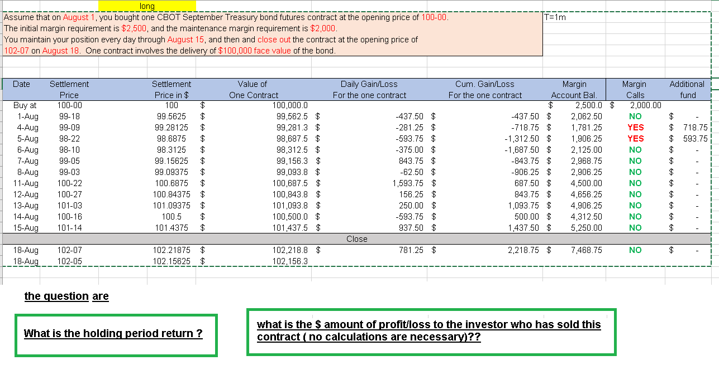The width and height of the screenshot is (719, 370).
Task: Select the 'Settlement Price in $' header
Action: coord(172,90)
